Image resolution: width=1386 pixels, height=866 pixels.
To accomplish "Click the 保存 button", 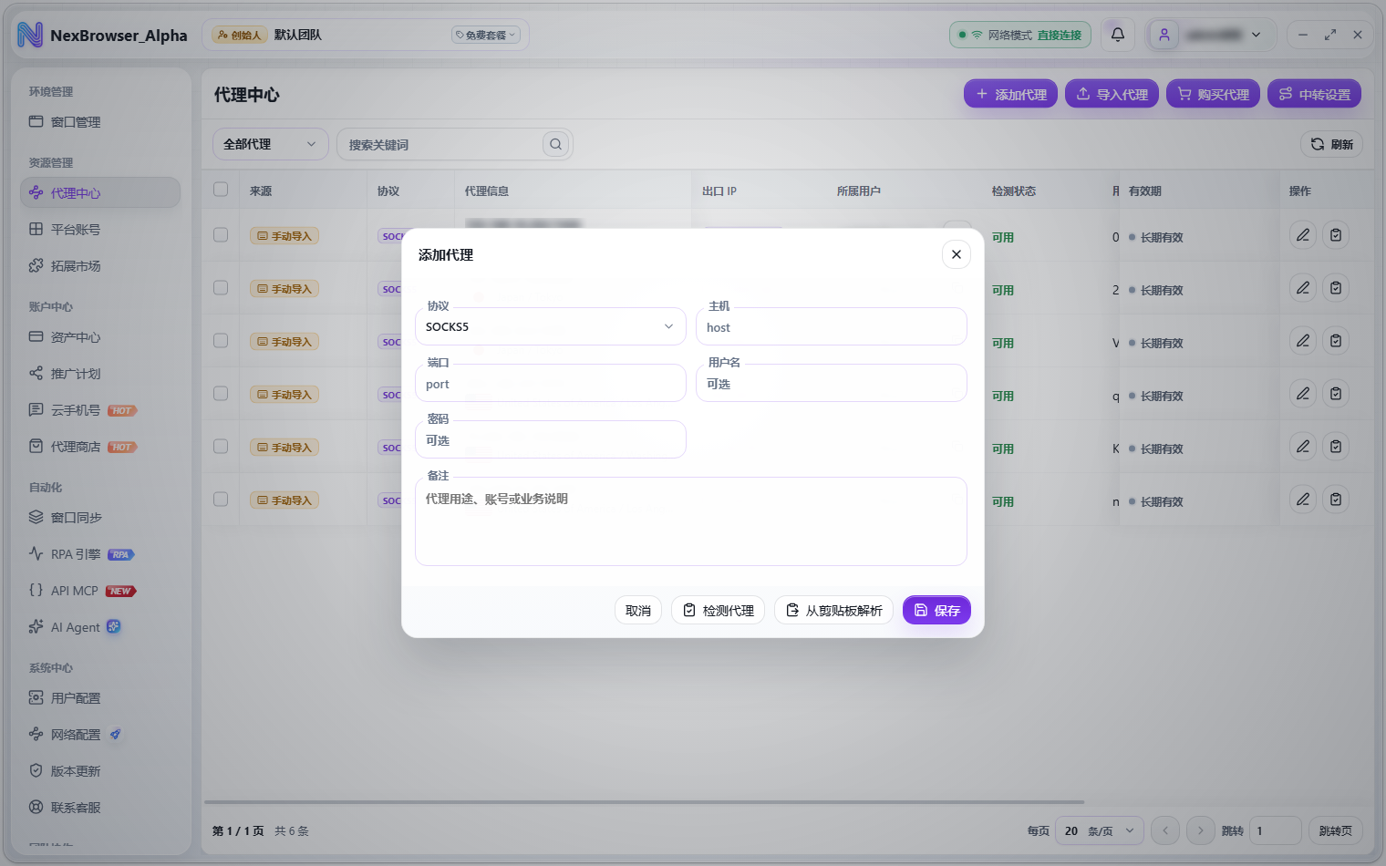I will point(936,610).
